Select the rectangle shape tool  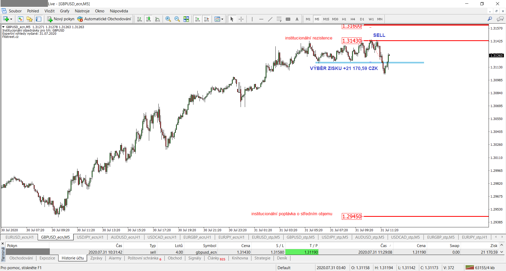[288, 19]
